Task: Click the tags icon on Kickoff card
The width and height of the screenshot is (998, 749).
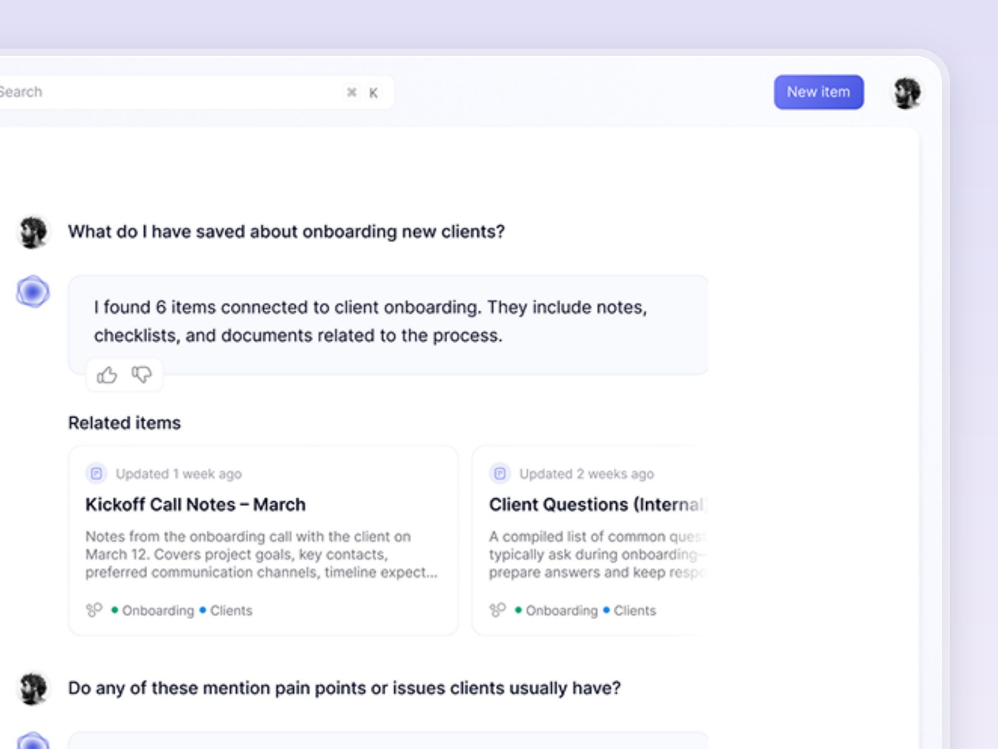Action: coord(94,610)
